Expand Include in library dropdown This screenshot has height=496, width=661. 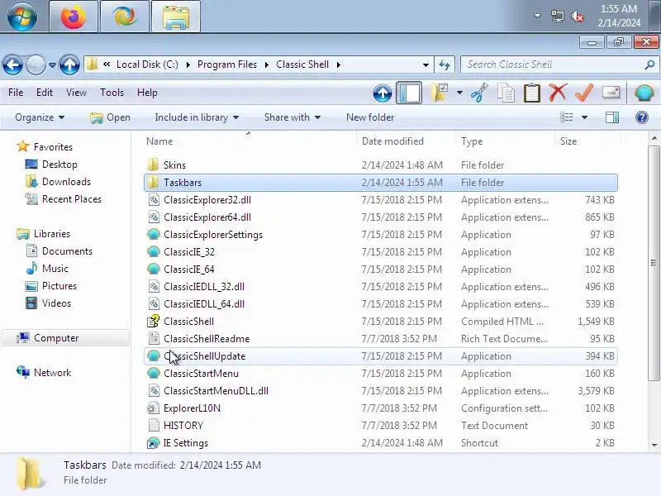[197, 117]
